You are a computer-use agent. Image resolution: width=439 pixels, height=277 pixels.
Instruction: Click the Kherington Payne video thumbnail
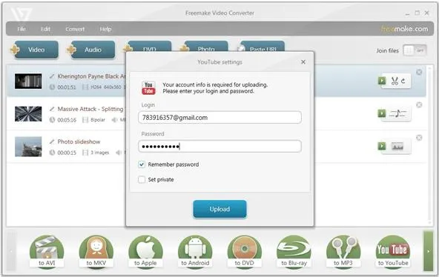(x=28, y=81)
